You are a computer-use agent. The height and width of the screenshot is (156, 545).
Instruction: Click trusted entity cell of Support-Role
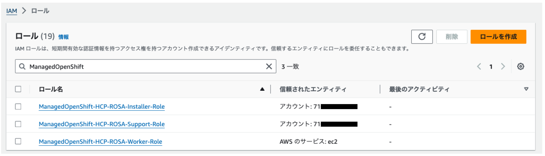tap(319, 124)
